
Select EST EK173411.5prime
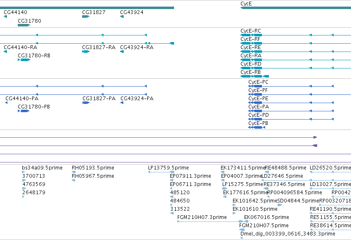coord(243,168)
